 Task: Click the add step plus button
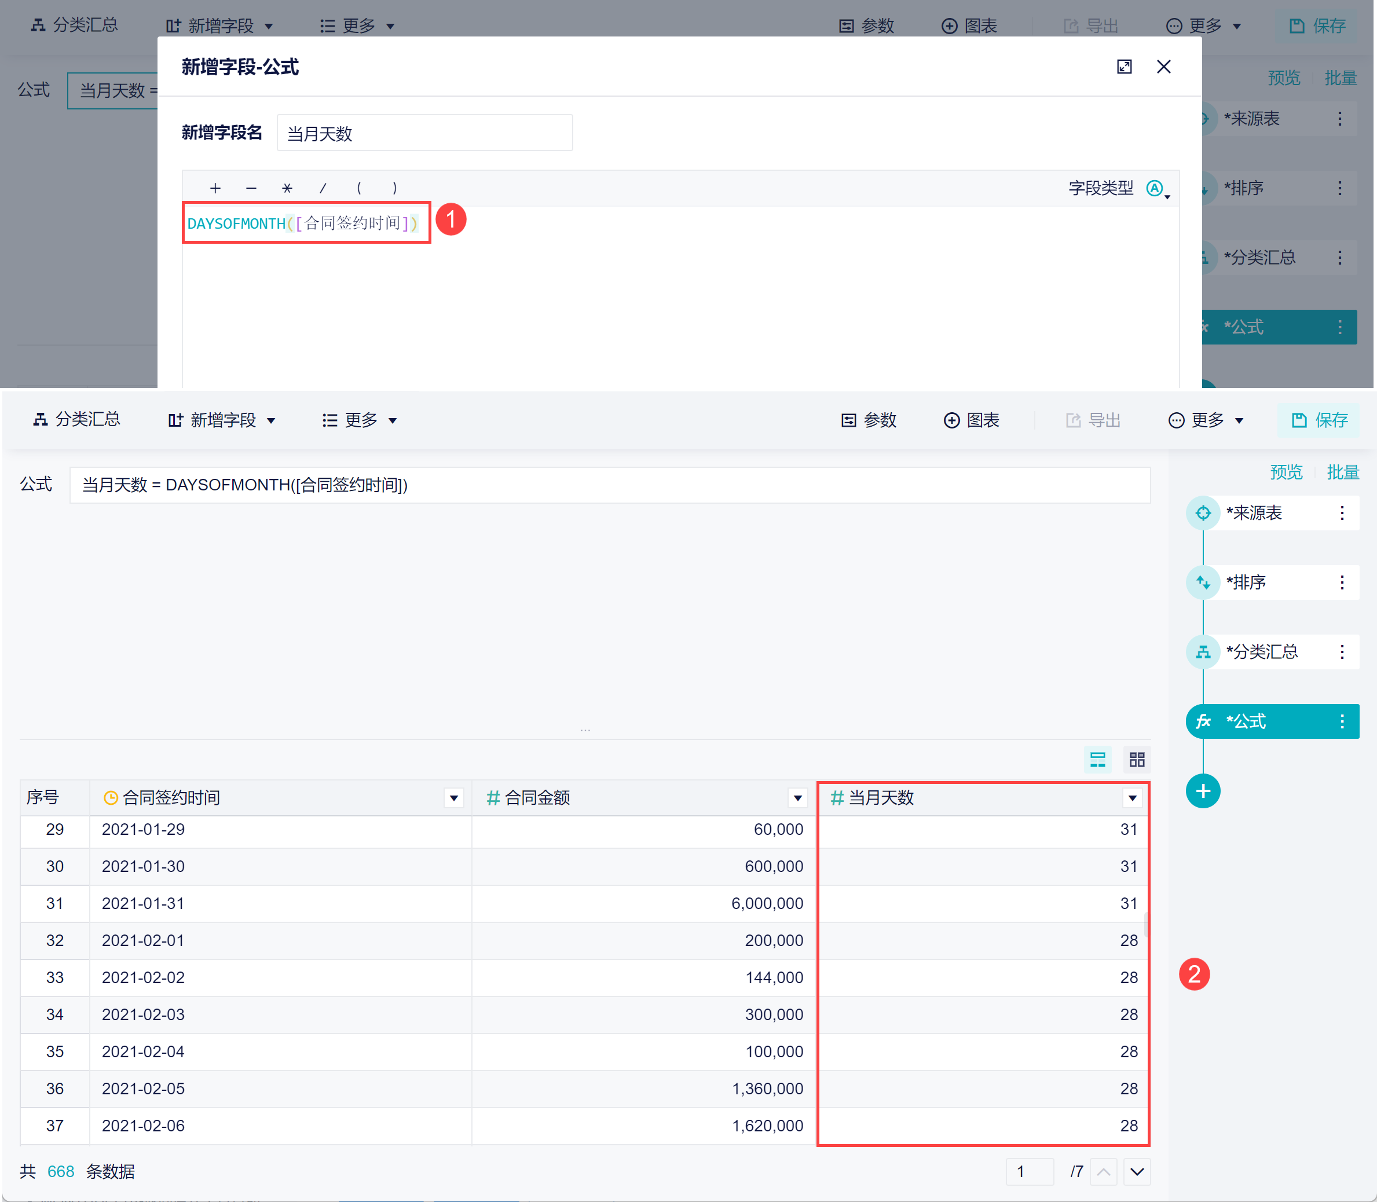pyautogui.click(x=1203, y=791)
